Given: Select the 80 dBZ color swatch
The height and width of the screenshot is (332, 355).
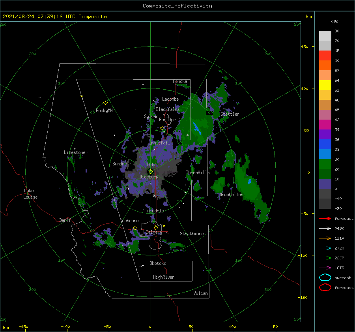Looking at the screenshot, I should tap(325, 36).
